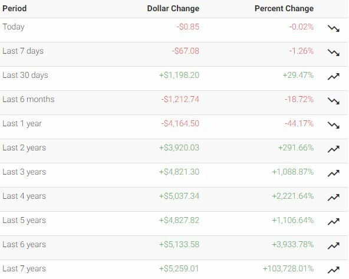Click the -$4,164.50 dollar change value

(x=180, y=124)
